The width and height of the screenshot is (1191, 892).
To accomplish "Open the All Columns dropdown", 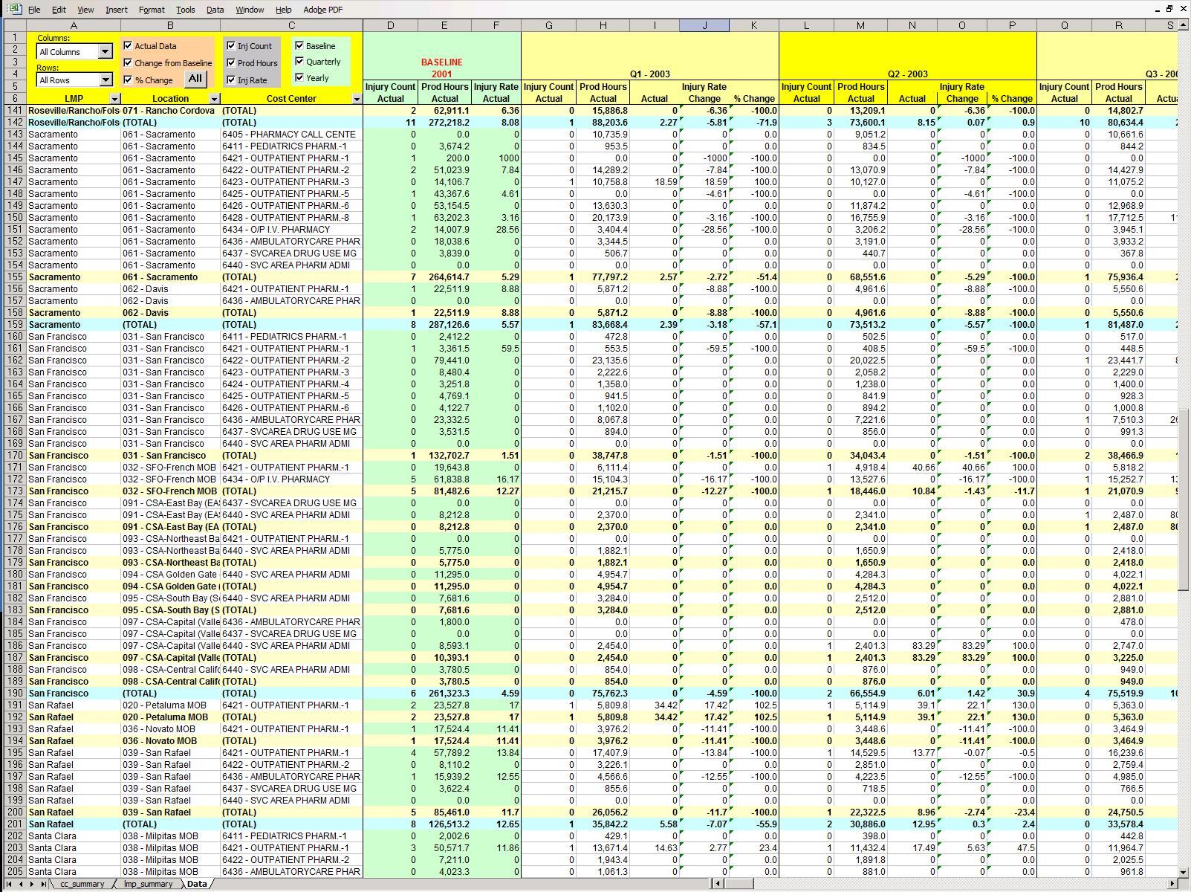I will coord(106,52).
